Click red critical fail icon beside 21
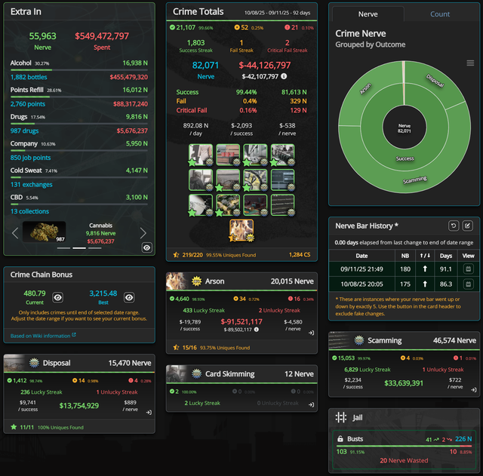 tap(287, 27)
